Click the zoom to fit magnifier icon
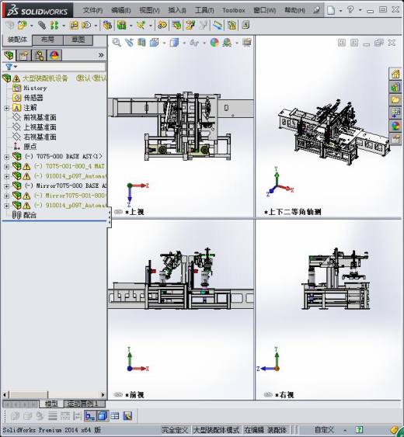The height and width of the screenshot is (437, 404). (x=117, y=43)
